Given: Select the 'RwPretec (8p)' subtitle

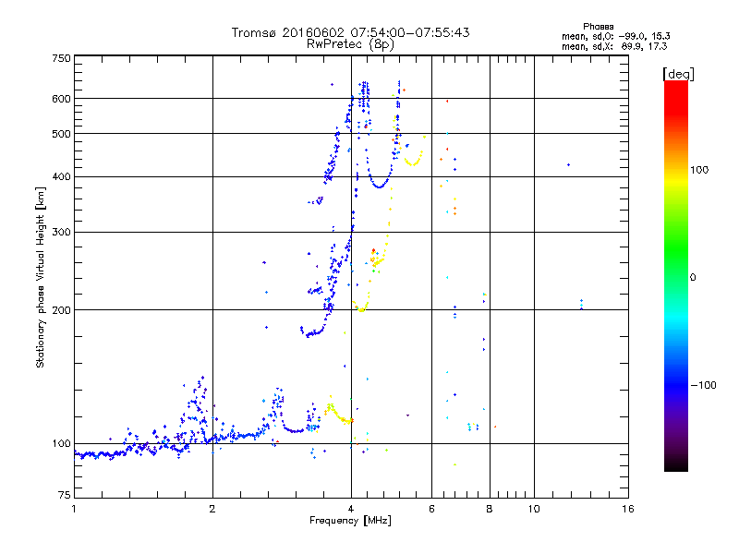Looking at the screenshot, I should click(350, 44).
